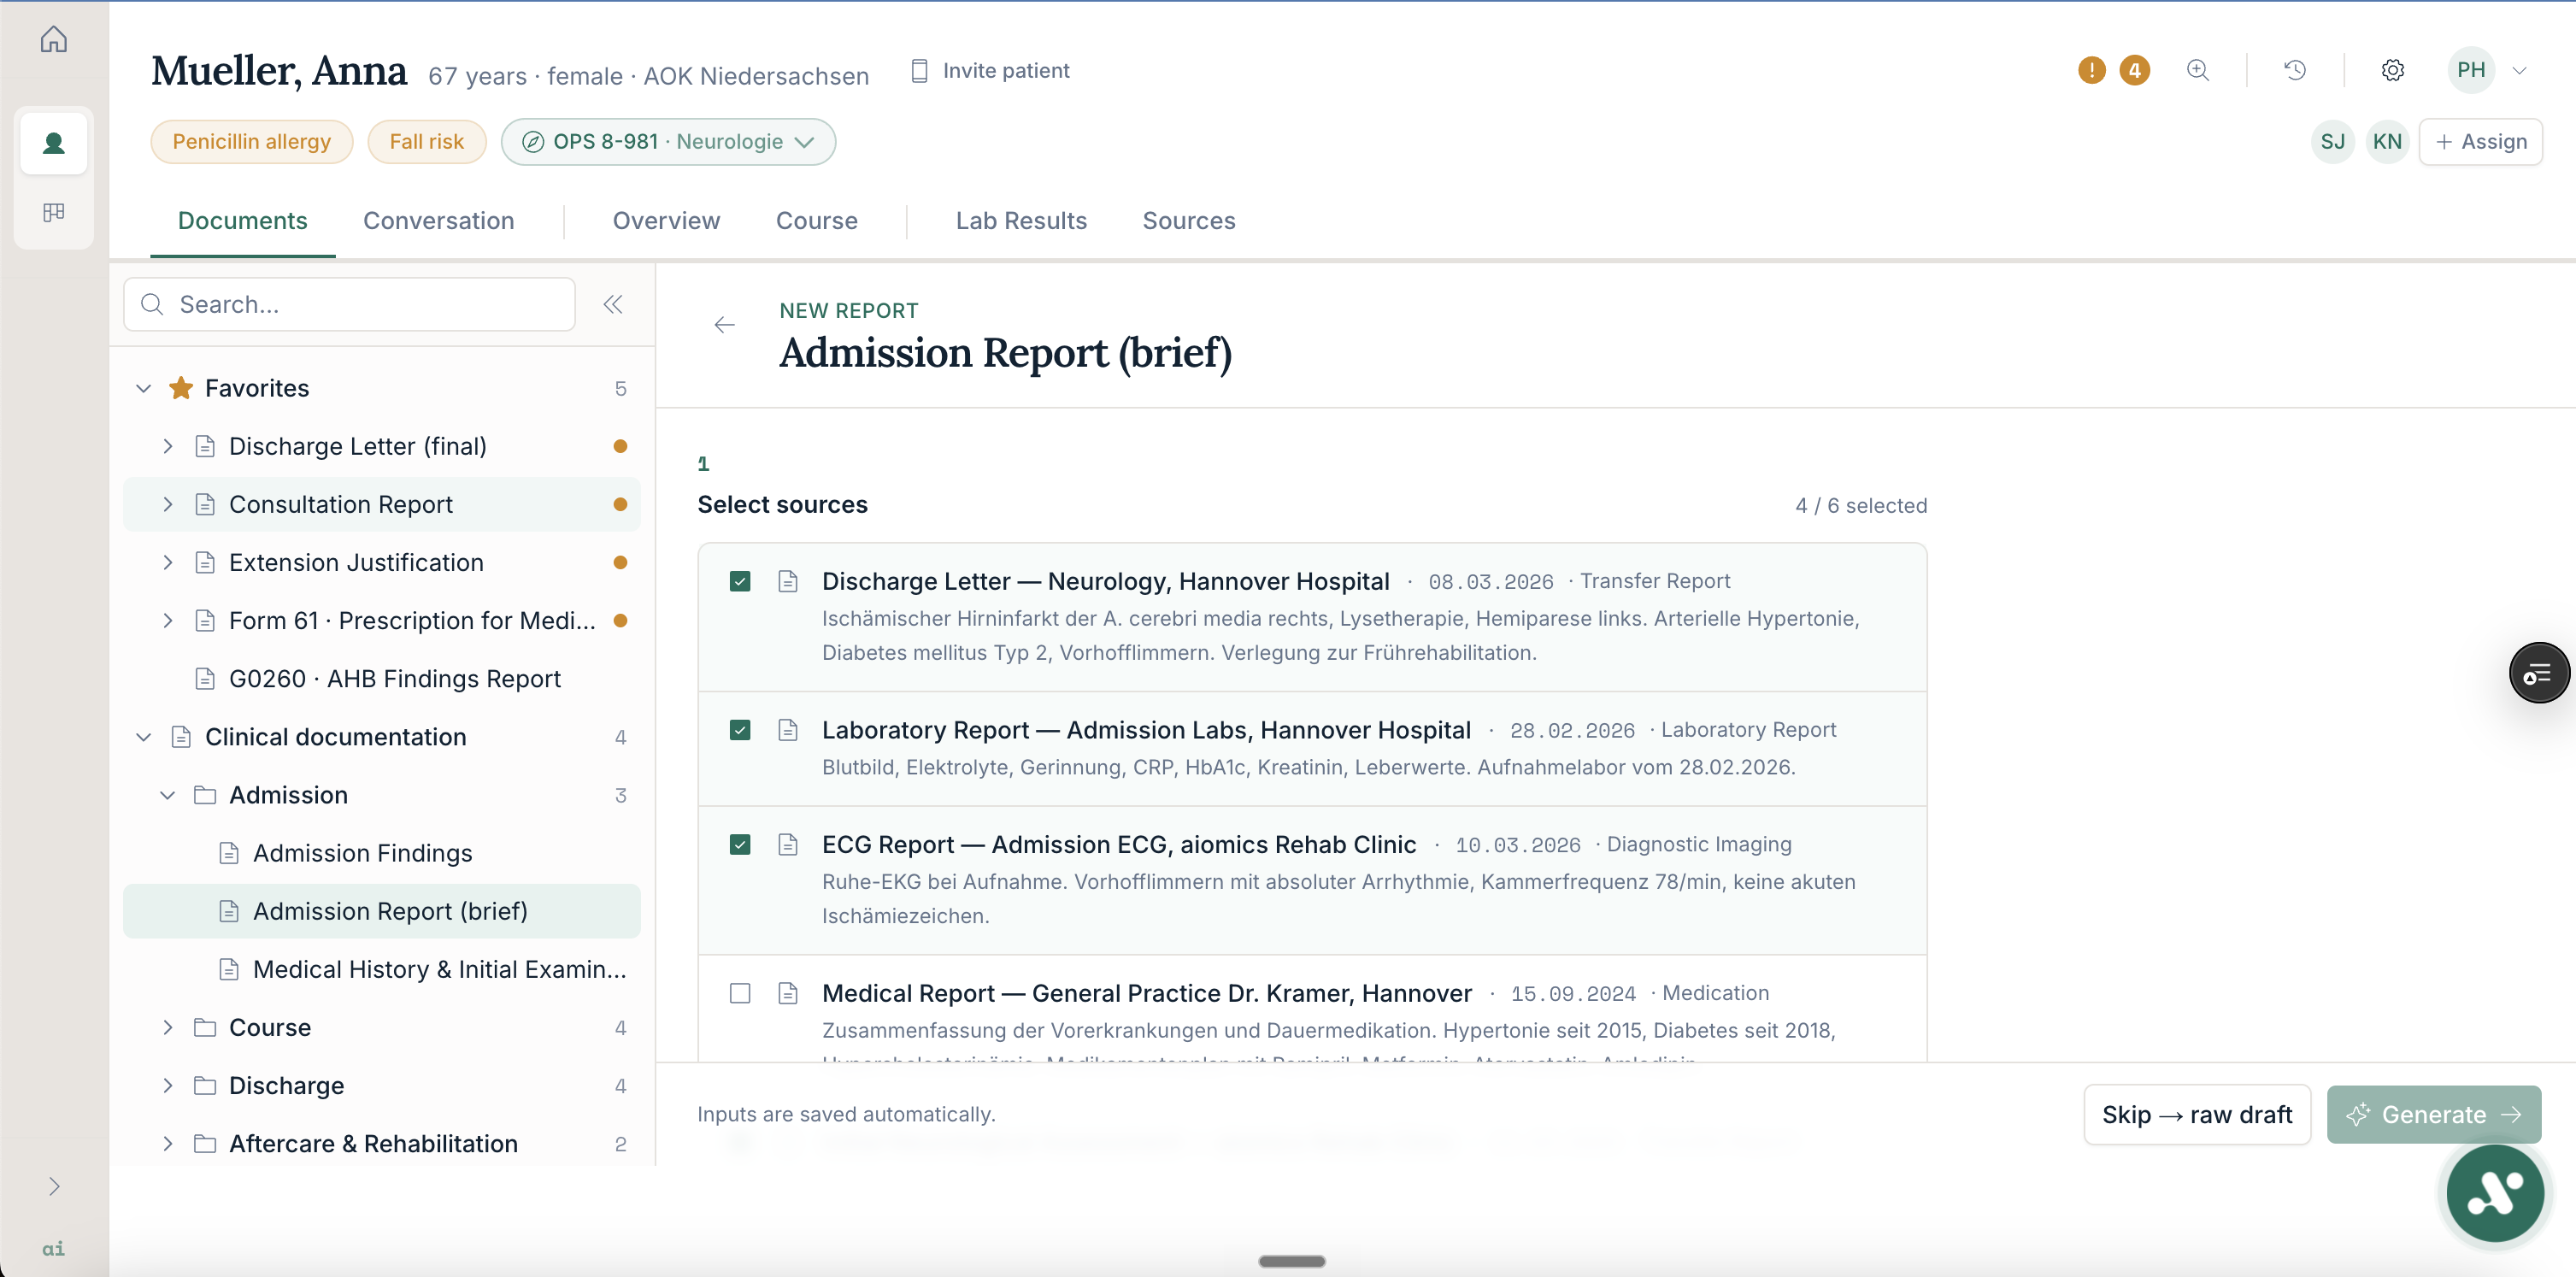Click the Penicillin allergy tag
2576x1277 pixels.
point(251,142)
